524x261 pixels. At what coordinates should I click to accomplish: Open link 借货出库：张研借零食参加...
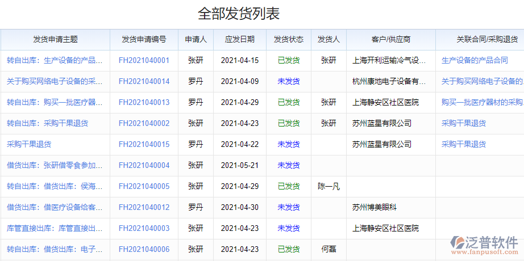click(x=55, y=166)
